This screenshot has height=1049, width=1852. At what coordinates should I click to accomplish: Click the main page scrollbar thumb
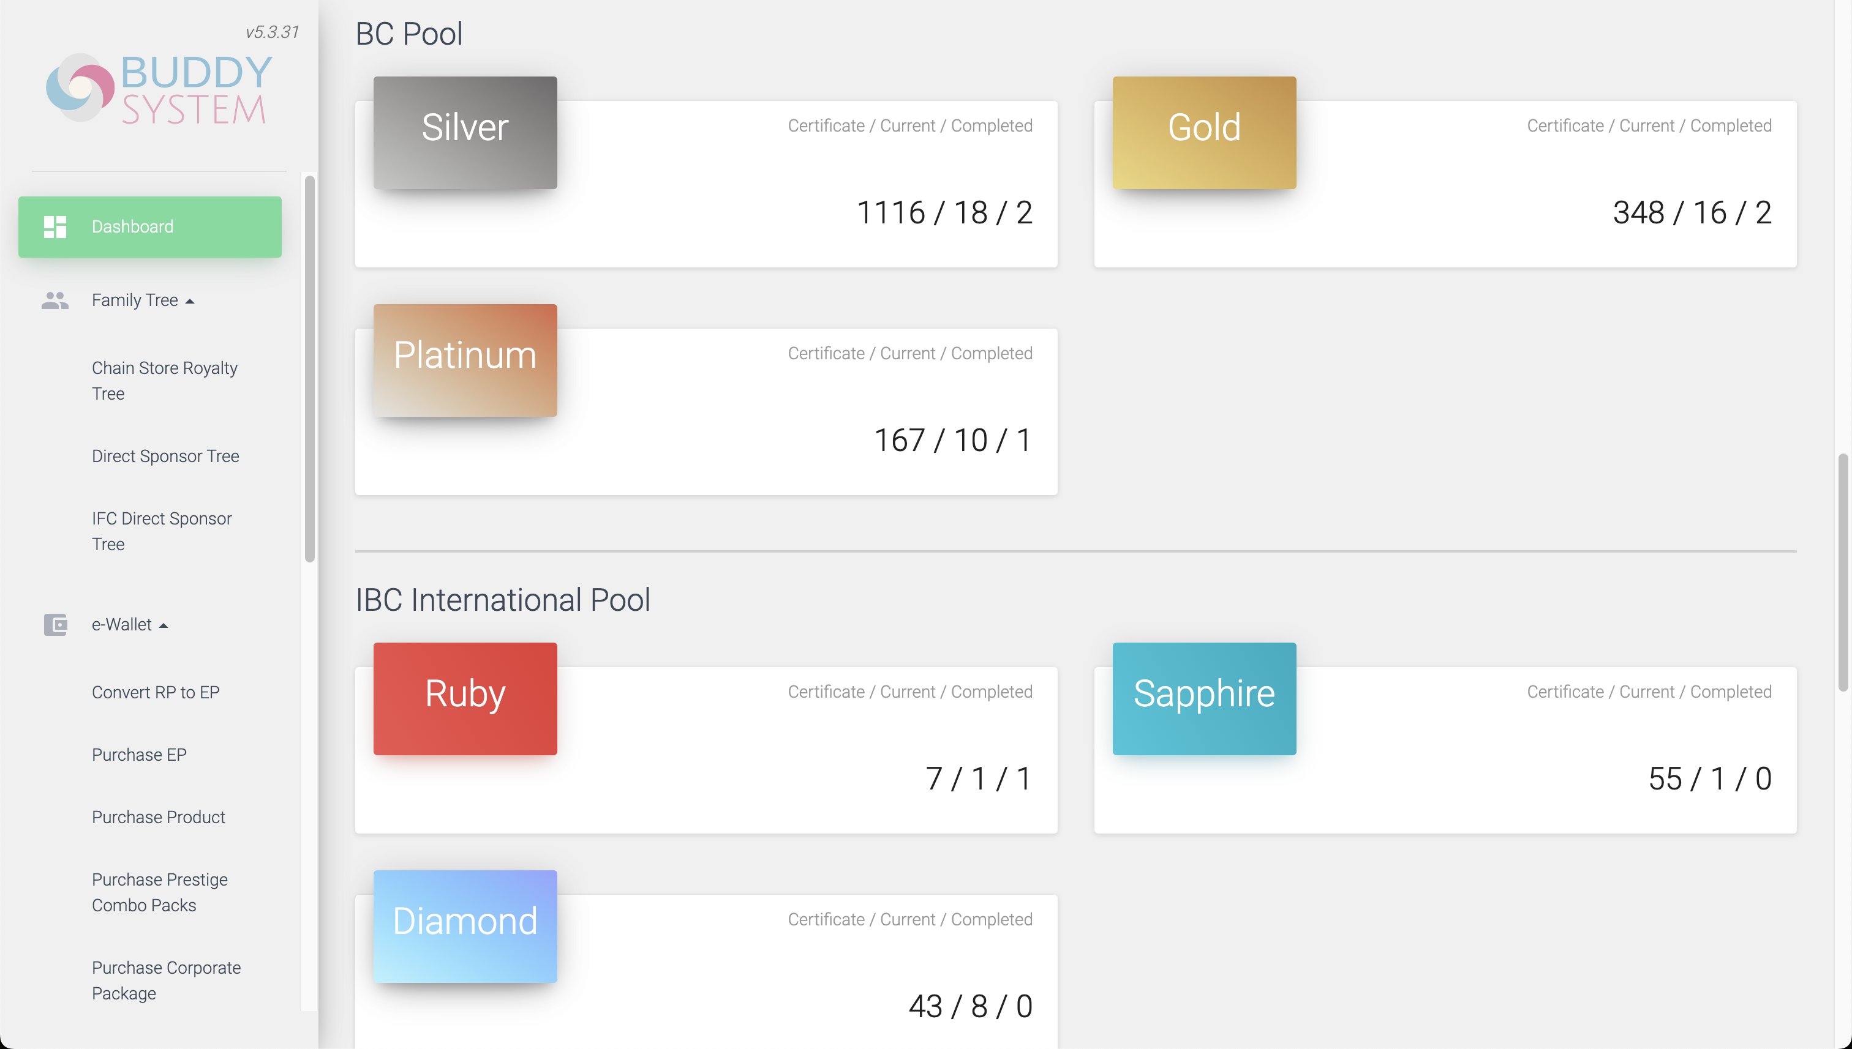(x=1843, y=572)
